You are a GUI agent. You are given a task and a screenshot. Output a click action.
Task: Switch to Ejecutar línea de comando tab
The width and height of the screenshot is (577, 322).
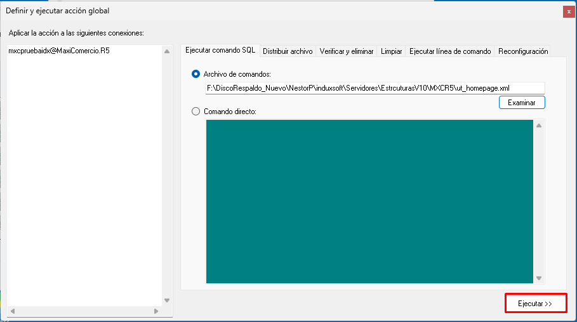pos(450,51)
